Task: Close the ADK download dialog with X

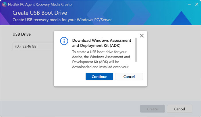Action: coord(142,36)
